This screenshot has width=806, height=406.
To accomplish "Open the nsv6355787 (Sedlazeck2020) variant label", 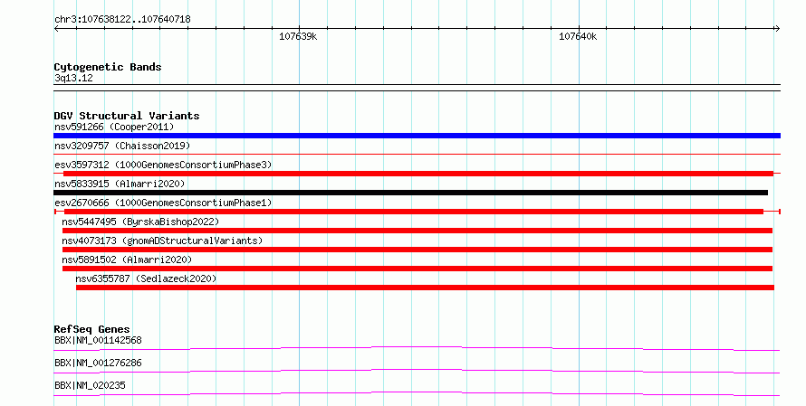I will (146, 279).
